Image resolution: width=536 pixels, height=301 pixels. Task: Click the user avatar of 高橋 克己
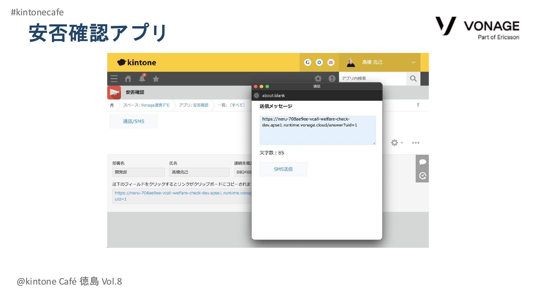[x=351, y=62]
